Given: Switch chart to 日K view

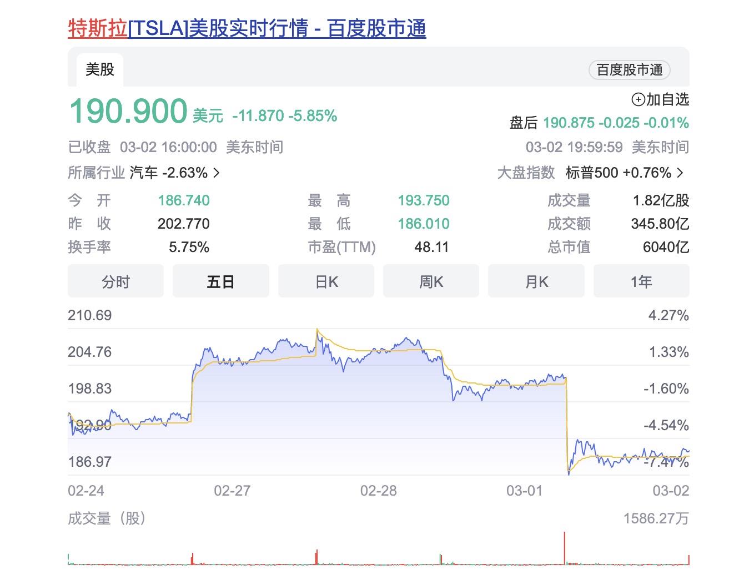Looking at the screenshot, I should pos(326,281).
